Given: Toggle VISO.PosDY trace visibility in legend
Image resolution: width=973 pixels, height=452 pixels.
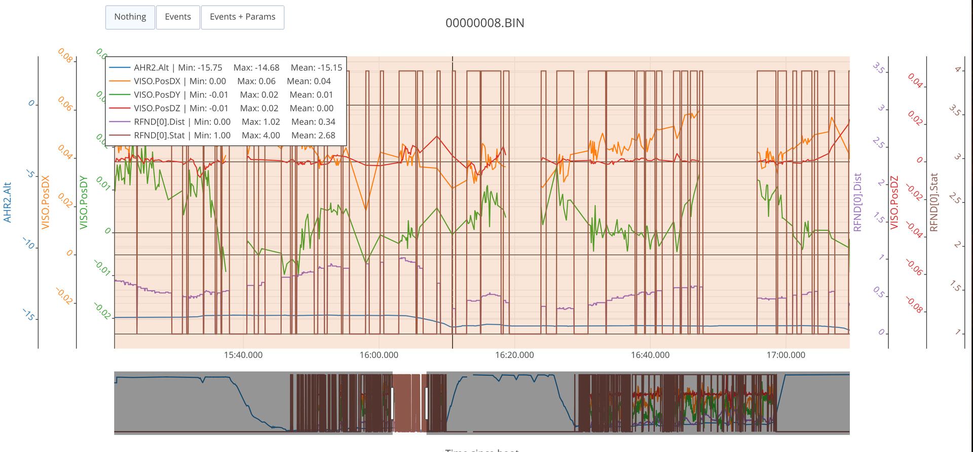Looking at the screenshot, I should point(226,95).
